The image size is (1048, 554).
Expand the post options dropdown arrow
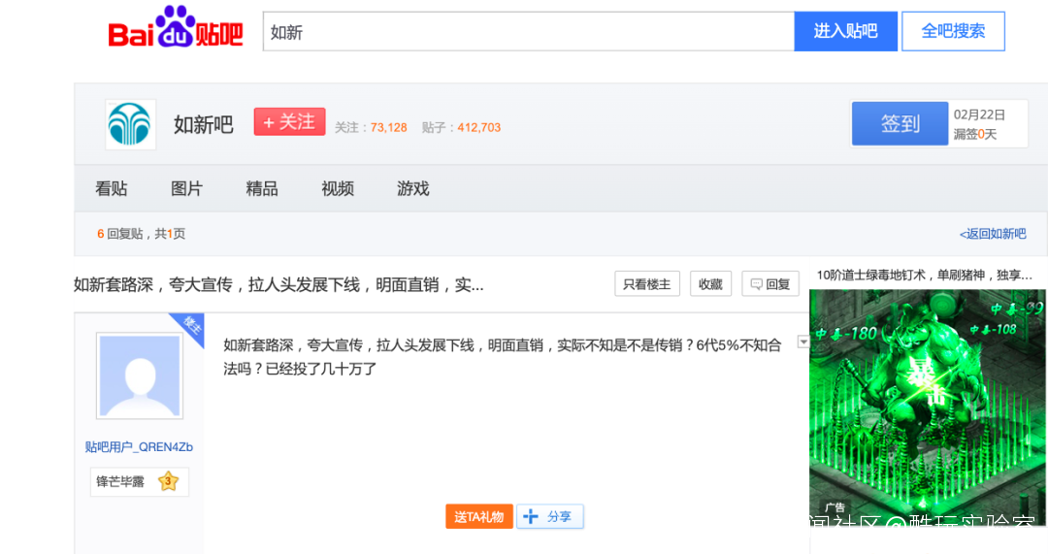(803, 342)
